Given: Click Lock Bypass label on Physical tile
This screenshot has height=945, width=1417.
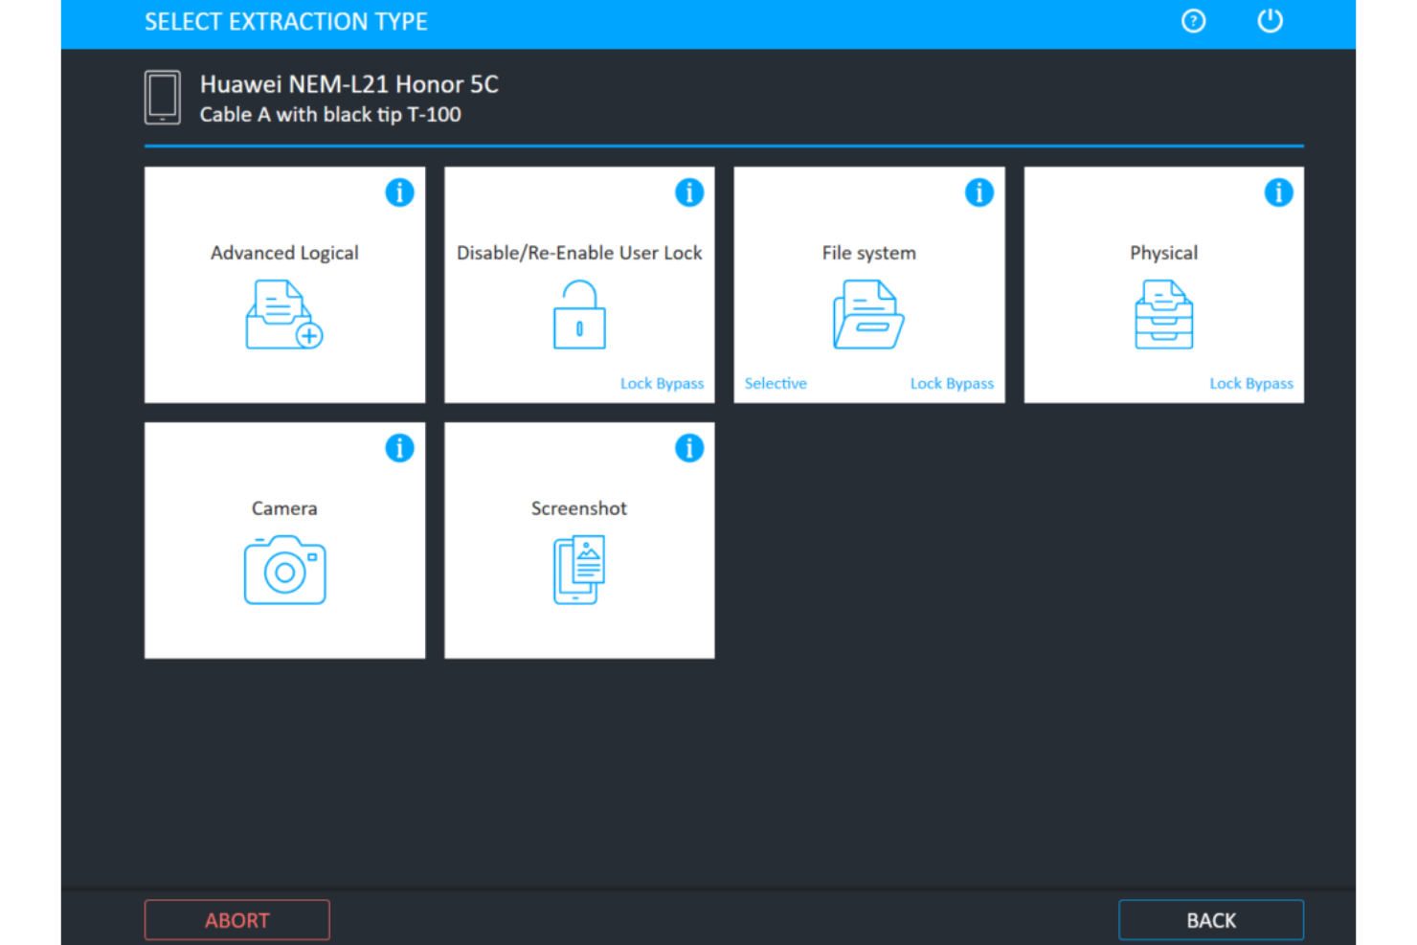Looking at the screenshot, I should point(1250,383).
